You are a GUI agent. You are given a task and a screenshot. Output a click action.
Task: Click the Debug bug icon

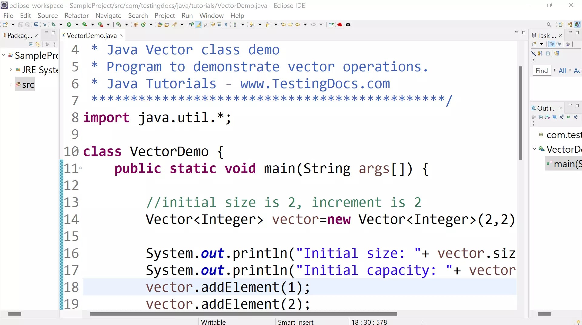coord(54,25)
